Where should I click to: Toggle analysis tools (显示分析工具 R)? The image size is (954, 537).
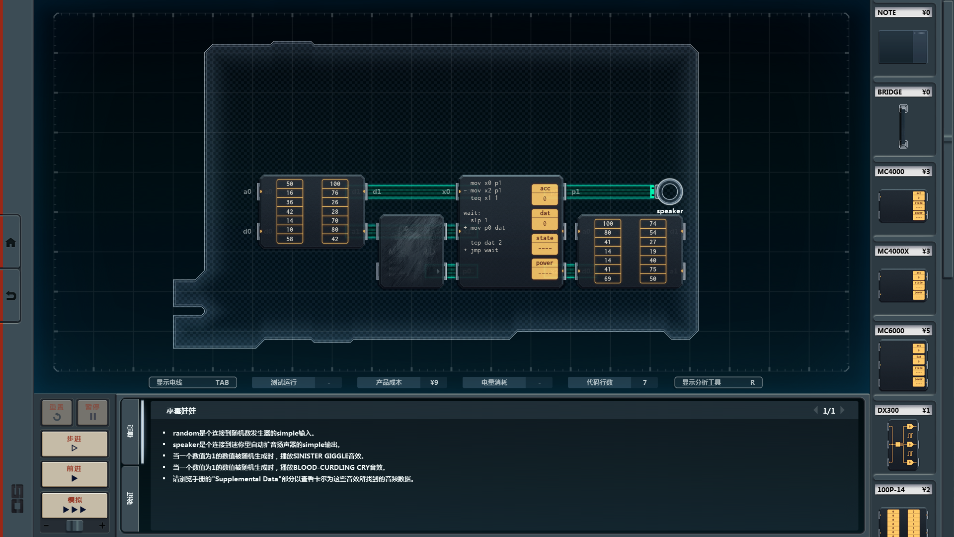[718, 382]
